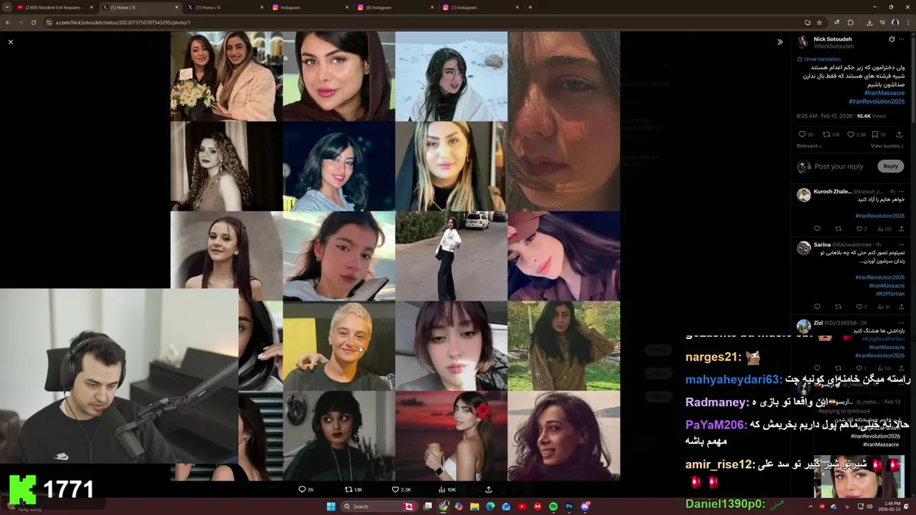Switch to the (7) Instagram tab
The width and height of the screenshot is (916, 515).
[x=480, y=7]
